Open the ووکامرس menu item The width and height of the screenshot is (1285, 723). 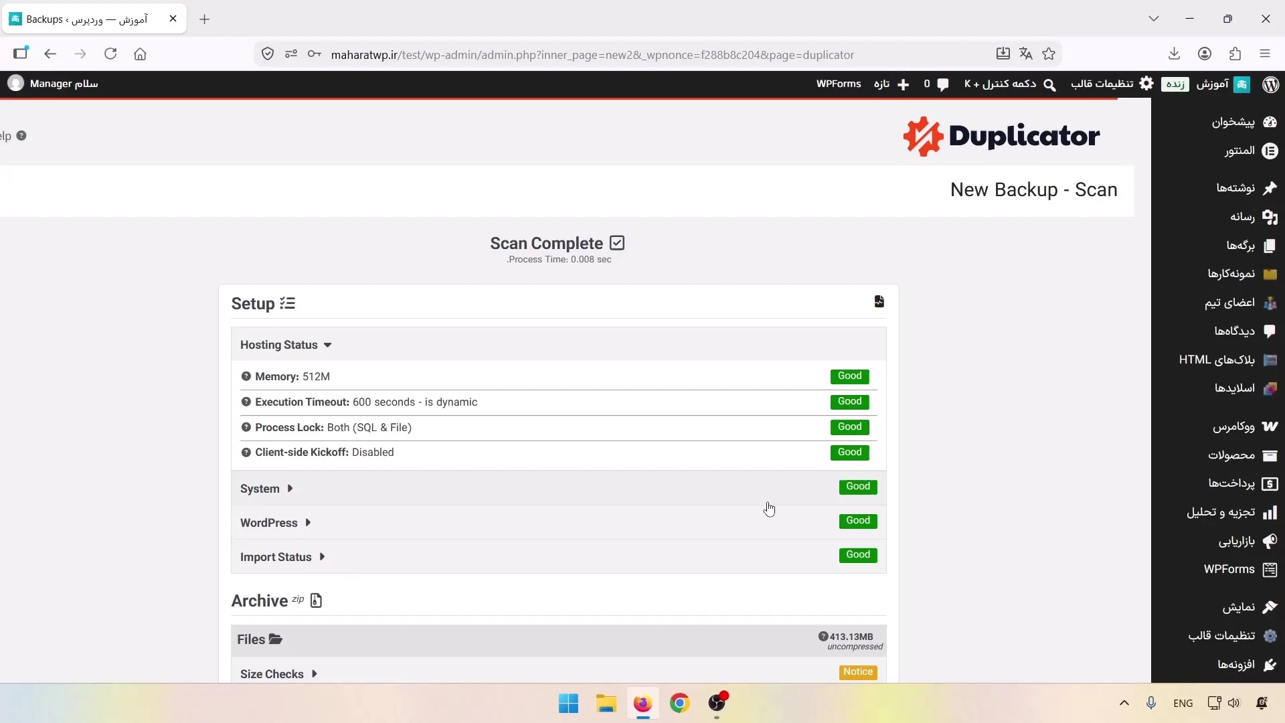(x=1218, y=426)
